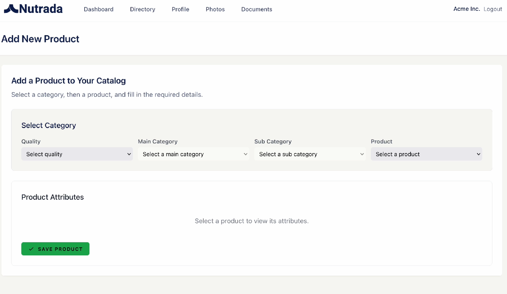Click the Main Category field label
This screenshot has height=294, width=507.
coord(158,142)
